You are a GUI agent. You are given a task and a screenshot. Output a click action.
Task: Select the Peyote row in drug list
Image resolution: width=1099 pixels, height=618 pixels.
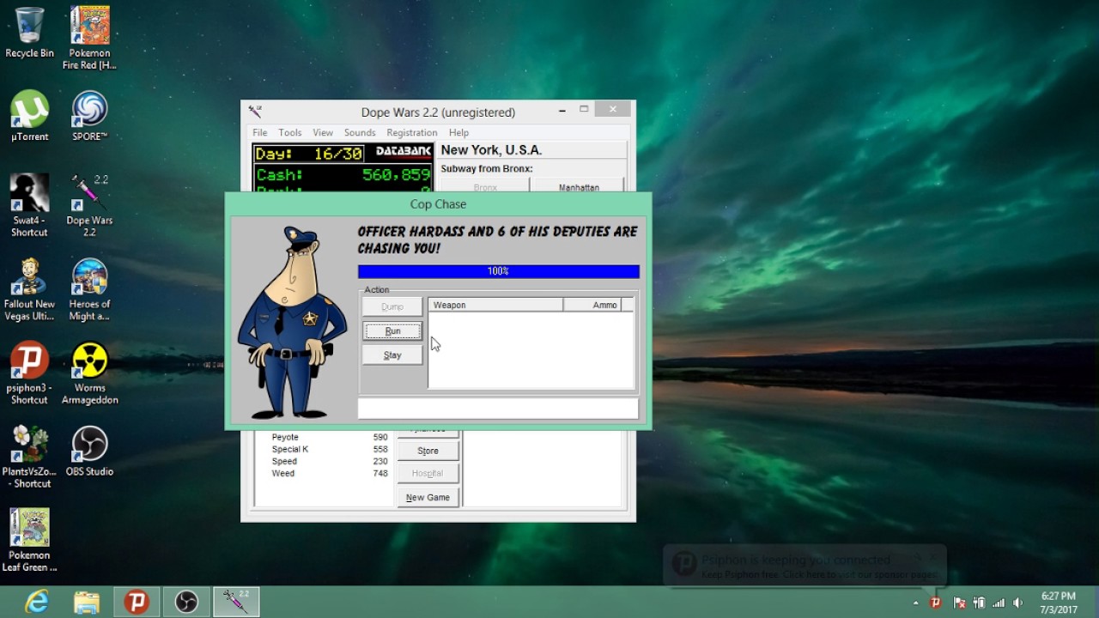click(329, 438)
